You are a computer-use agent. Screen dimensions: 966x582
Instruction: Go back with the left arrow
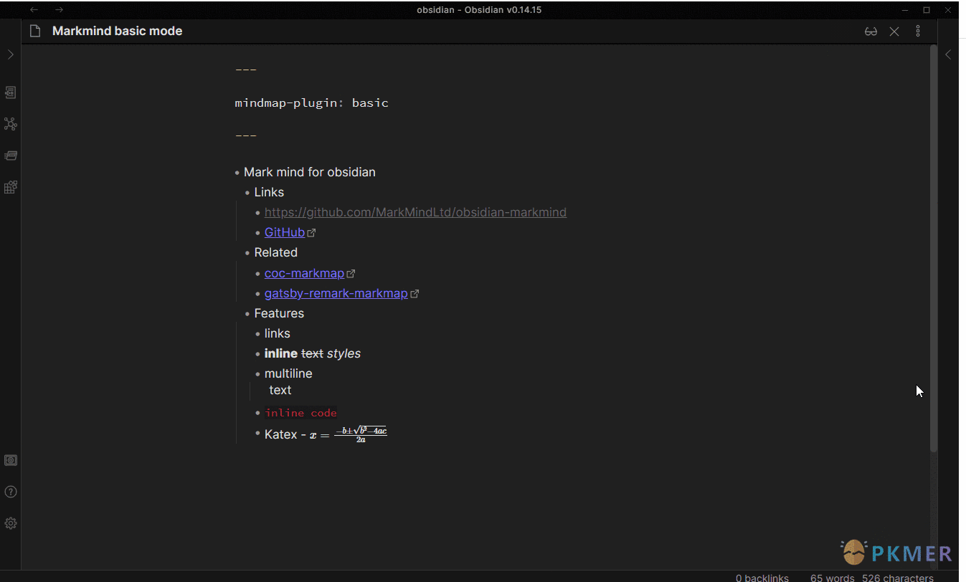(x=34, y=10)
